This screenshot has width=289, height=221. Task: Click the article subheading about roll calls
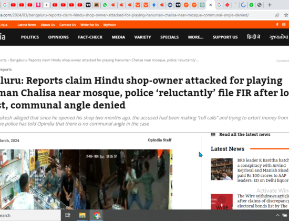click(x=144, y=120)
